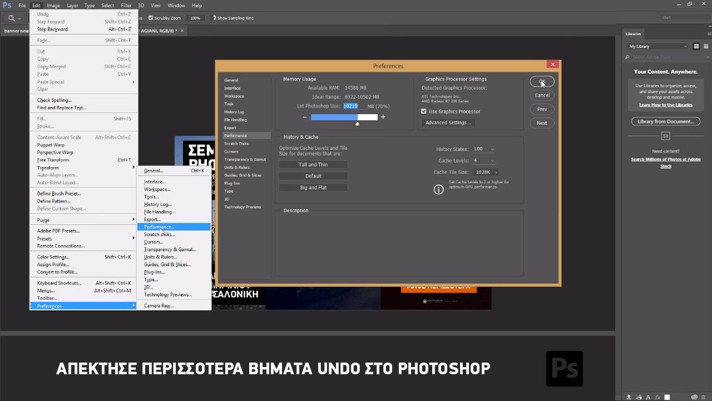Click the Adobe Stock St icon
The height and width of the screenshot is (401, 712).
(665, 136)
